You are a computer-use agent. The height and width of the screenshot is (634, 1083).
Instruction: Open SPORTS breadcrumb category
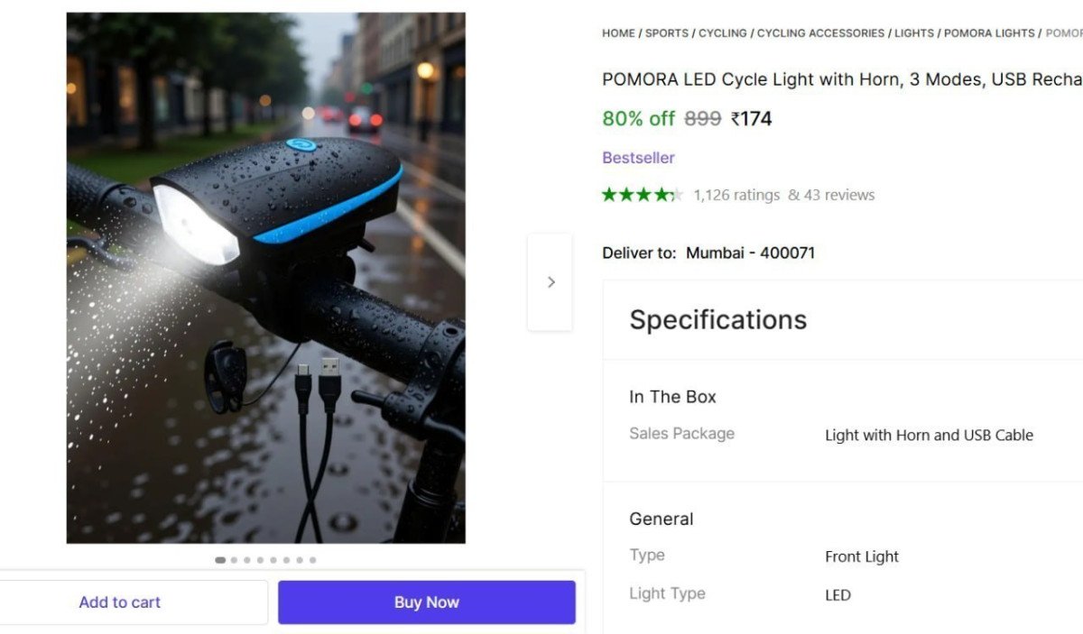[x=667, y=33]
